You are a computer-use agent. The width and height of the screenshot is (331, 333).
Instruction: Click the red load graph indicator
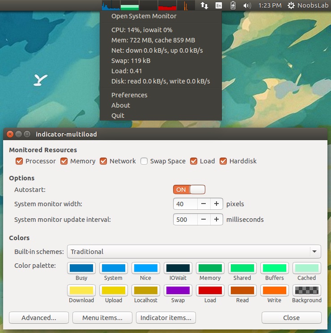pyautogui.click(x=167, y=5)
